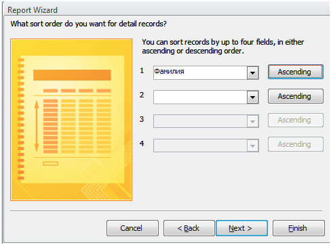Click the disabled third sort field box

[x=200, y=121]
